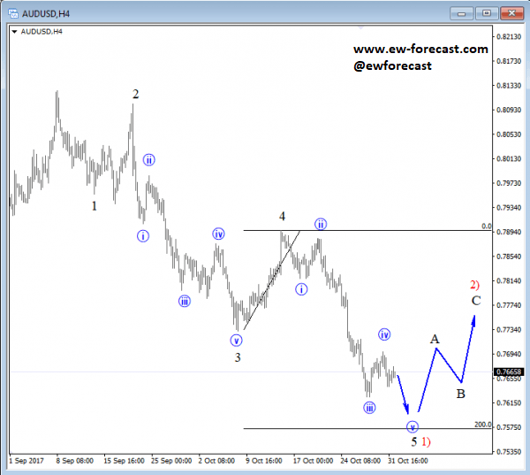Image resolution: width=530 pixels, height=475 pixels.
Task: Click the chart window icon in title bar
Action: 12,11
